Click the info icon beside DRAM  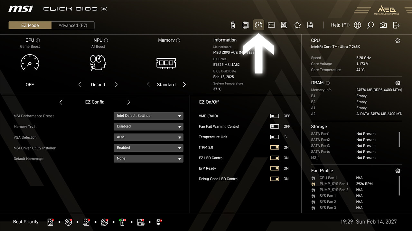point(328,83)
